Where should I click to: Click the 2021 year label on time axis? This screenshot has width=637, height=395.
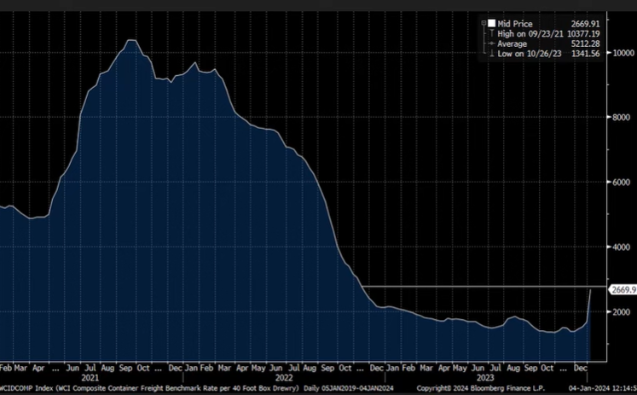[90, 378]
